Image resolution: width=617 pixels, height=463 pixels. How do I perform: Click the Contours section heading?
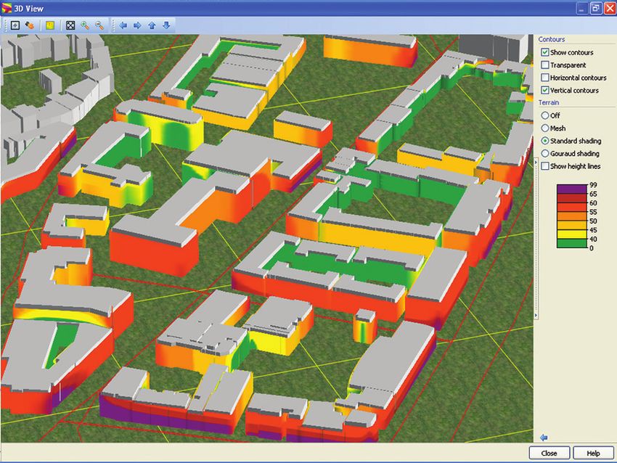coord(551,39)
